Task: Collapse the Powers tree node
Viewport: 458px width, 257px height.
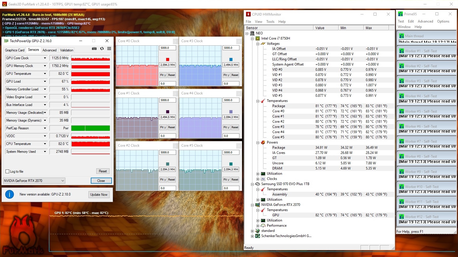Action: pyautogui.click(x=258, y=143)
